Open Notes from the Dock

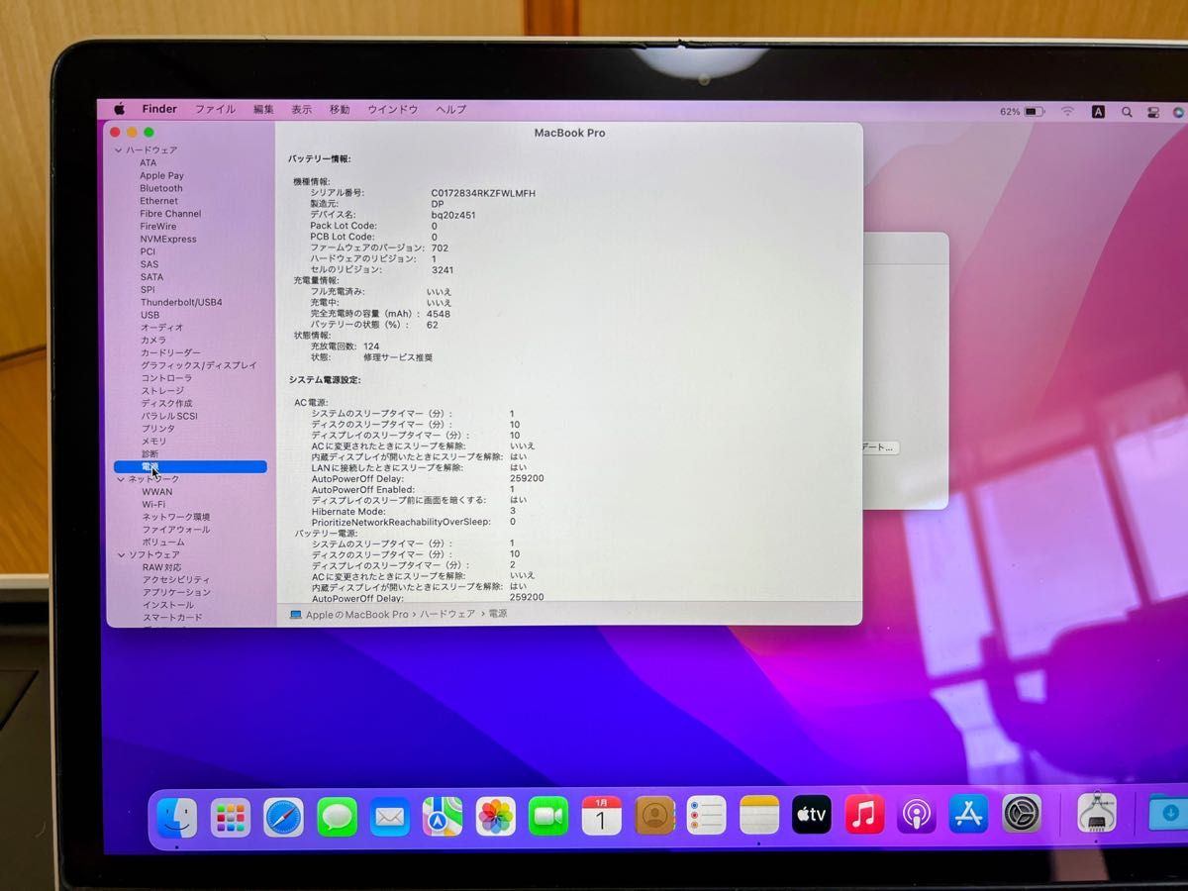759,816
